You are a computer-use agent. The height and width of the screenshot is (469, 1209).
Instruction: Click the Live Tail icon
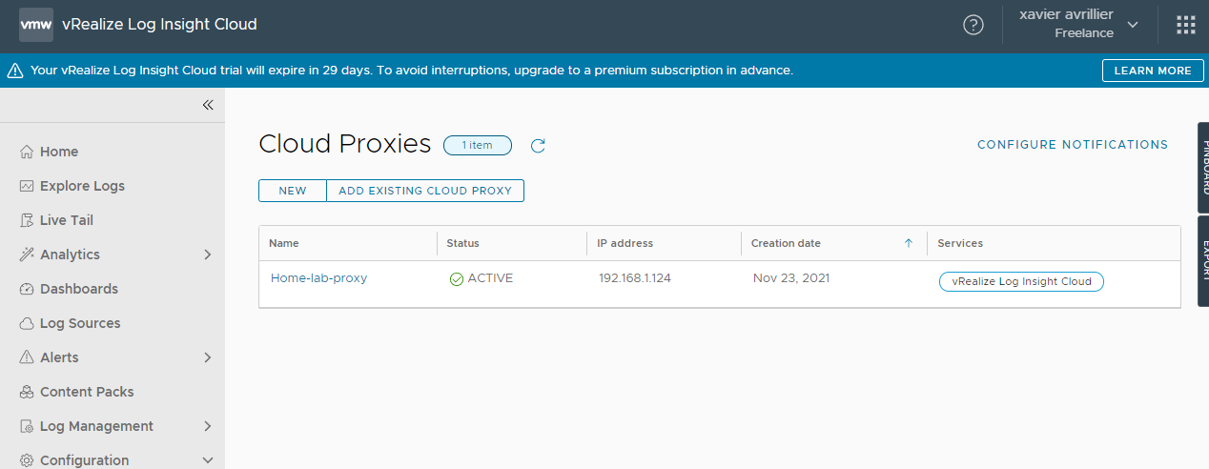[27, 220]
